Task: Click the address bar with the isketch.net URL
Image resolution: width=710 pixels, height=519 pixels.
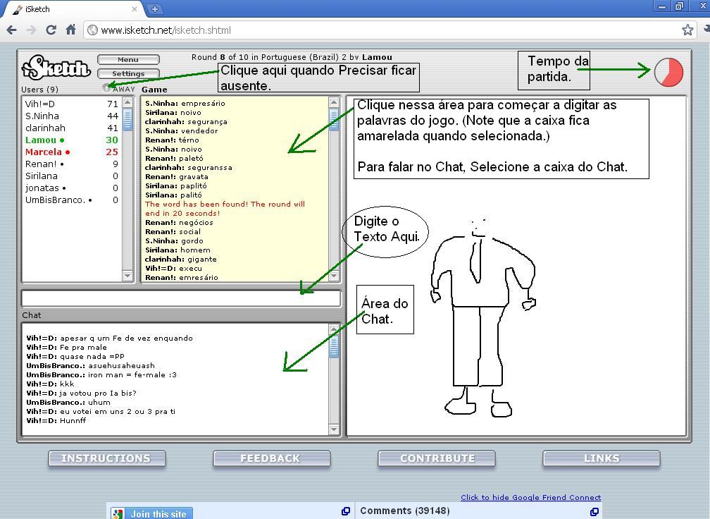Action: (390, 30)
